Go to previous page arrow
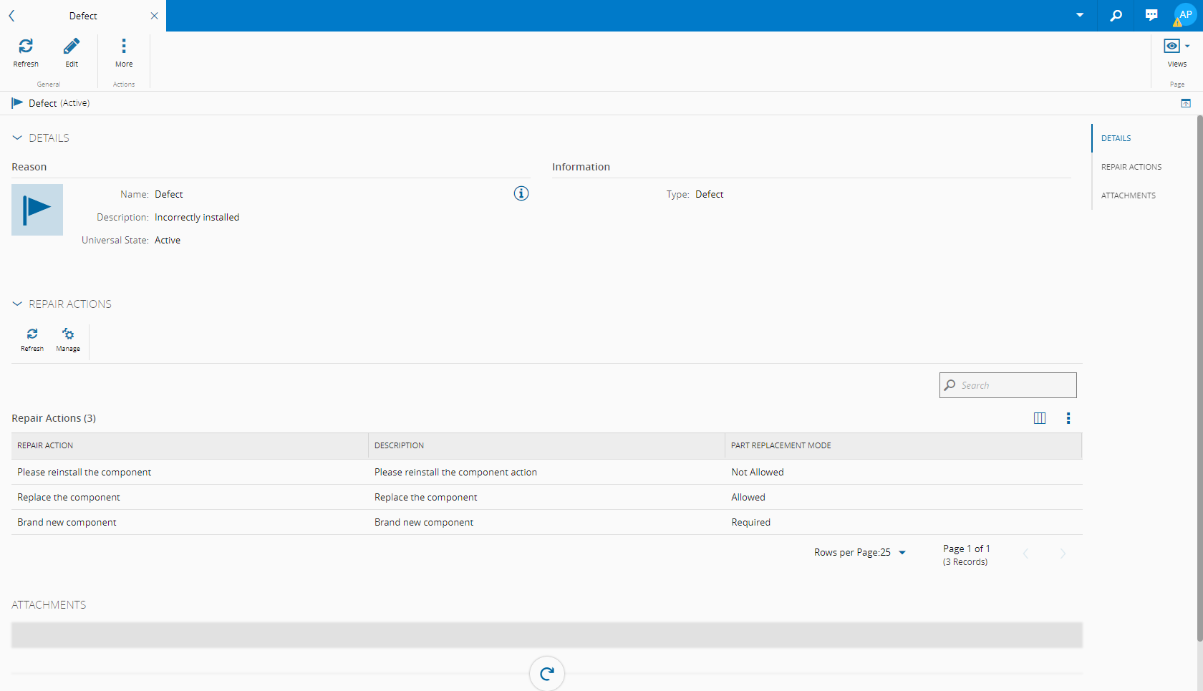1203x691 pixels. (x=1026, y=554)
